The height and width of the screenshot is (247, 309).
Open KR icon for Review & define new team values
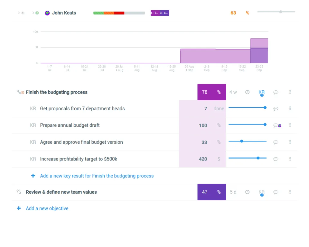(261, 192)
